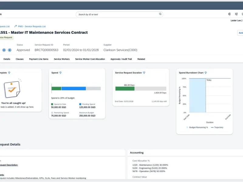The image size is (243, 182).
Task: Toggle the Trajectory legend entry
Action: pos(217,127)
